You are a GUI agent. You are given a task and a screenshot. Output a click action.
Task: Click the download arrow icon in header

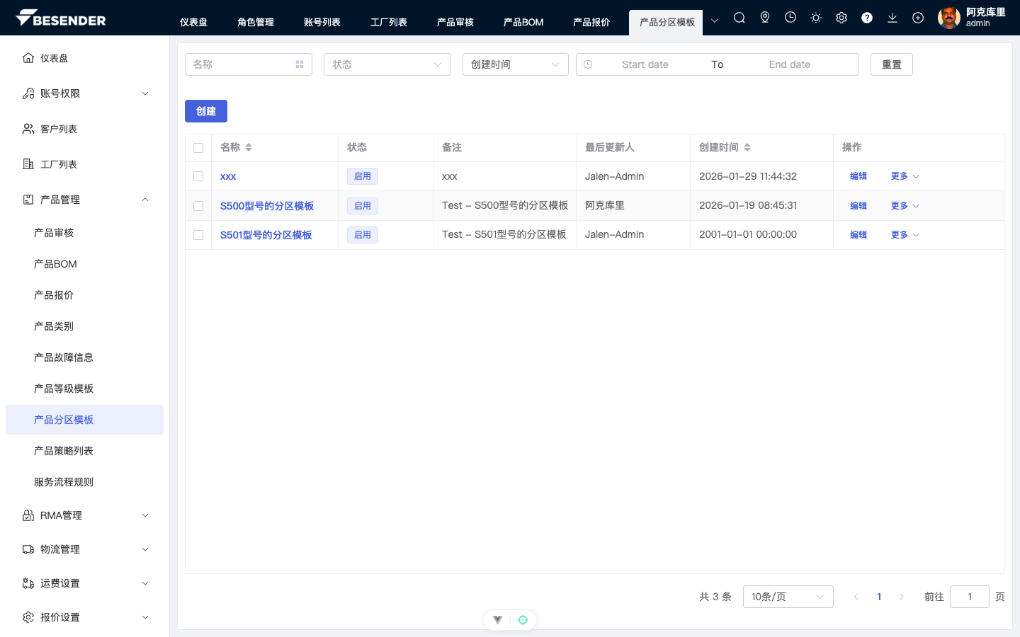892,18
